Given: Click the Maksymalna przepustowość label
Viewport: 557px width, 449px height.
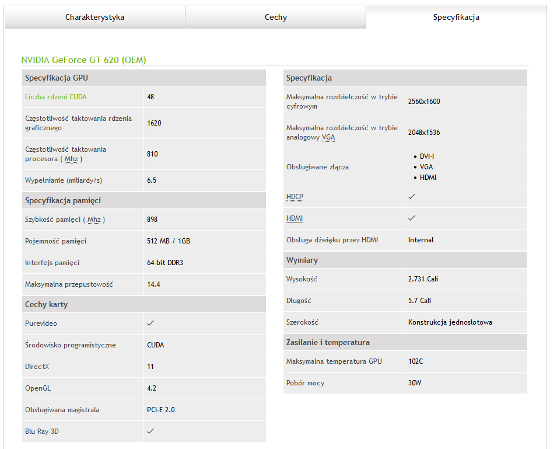Looking at the screenshot, I should (69, 284).
